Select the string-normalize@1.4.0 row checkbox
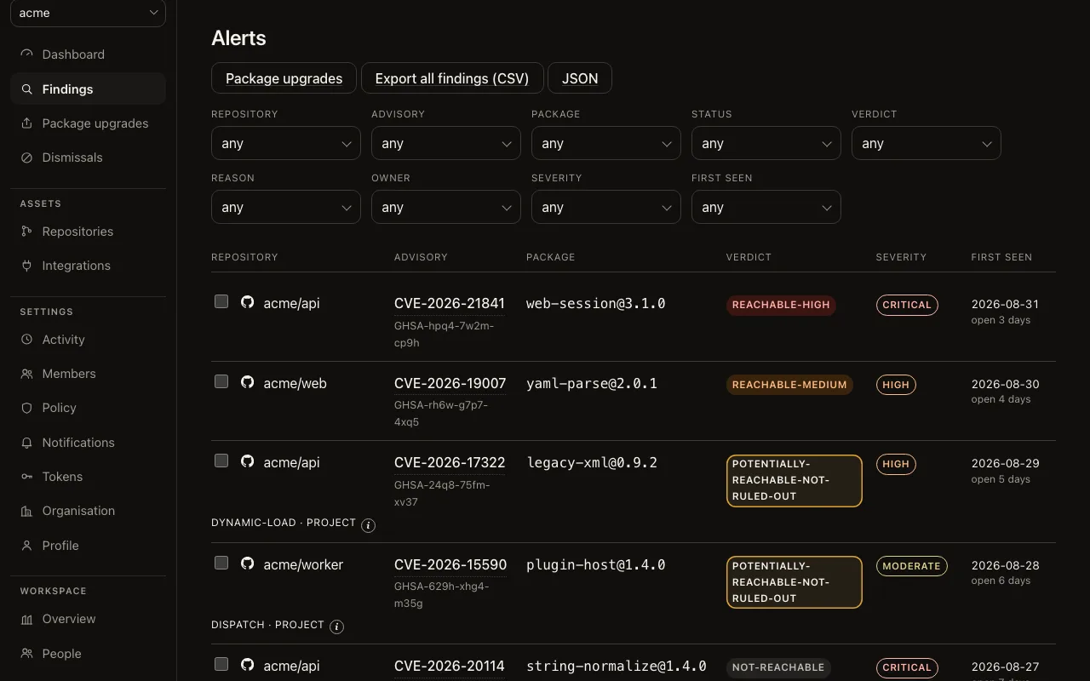Viewport: 1090px width, 681px height. [x=221, y=664]
